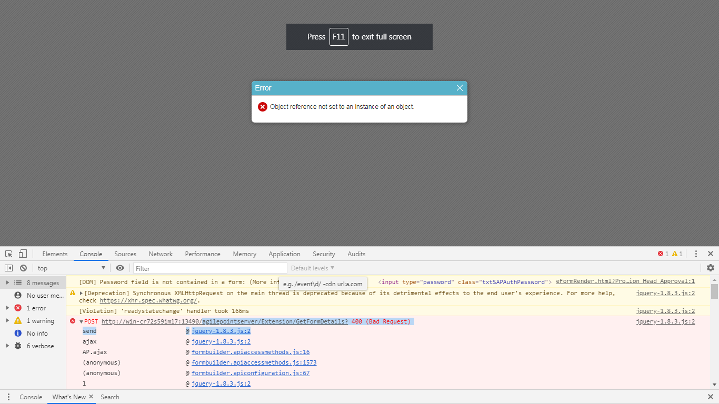Image resolution: width=719 pixels, height=404 pixels.
Task: Open the formbuilder.apiconfiguration.js:67 link
Action: [x=250, y=373]
